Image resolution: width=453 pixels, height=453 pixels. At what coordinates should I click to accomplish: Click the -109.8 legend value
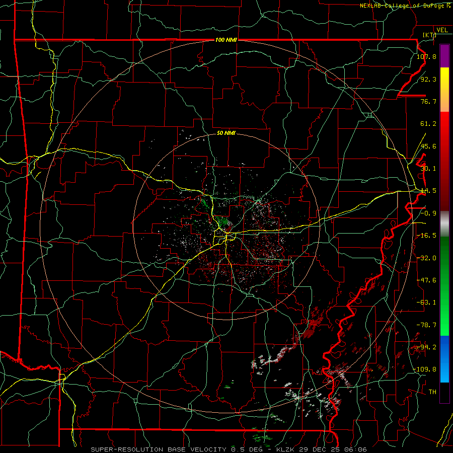click(424, 370)
